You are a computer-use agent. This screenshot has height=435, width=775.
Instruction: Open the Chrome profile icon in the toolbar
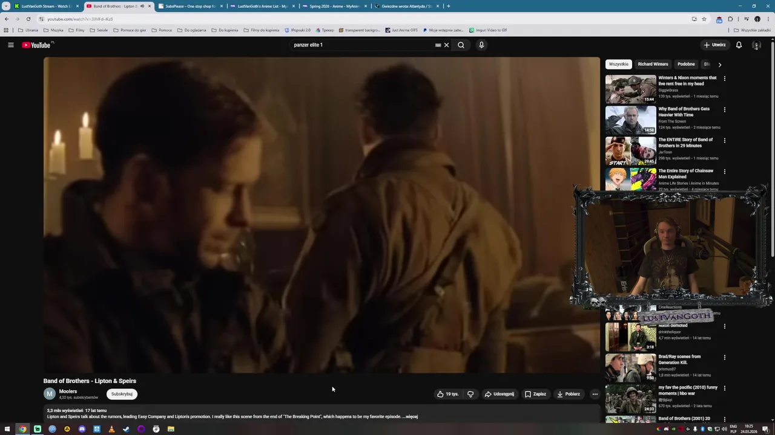(757, 19)
